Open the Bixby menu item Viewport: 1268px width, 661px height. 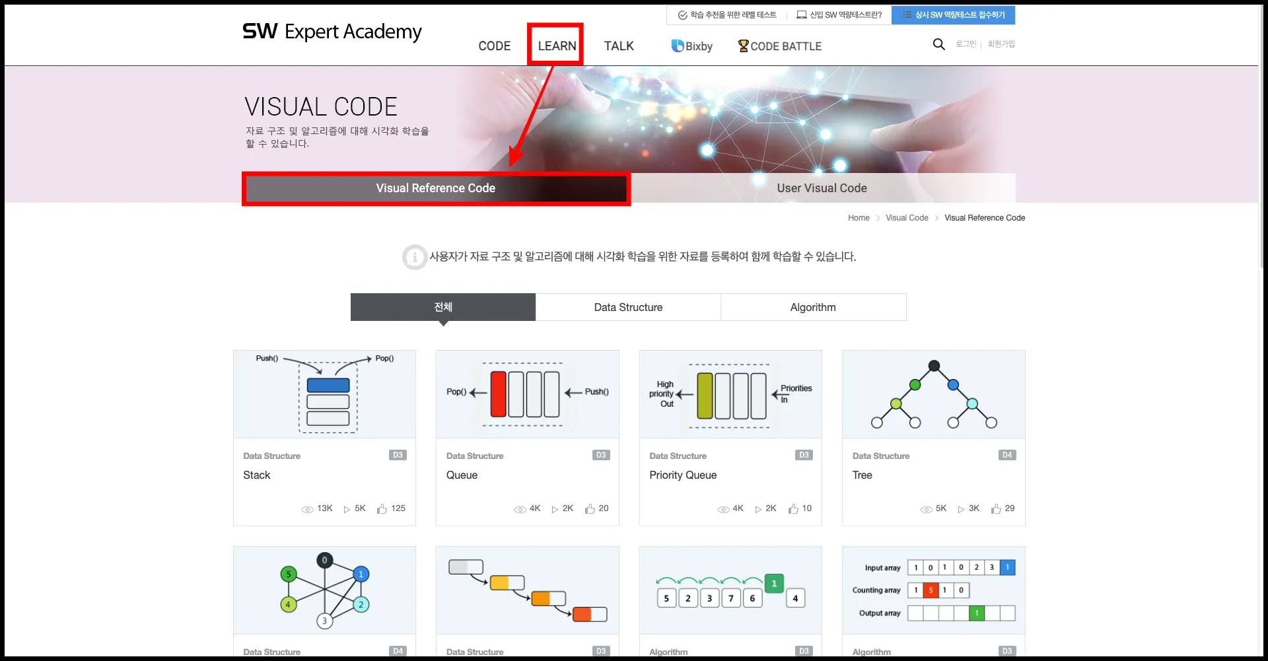pyautogui.click(x=691, y=46)
